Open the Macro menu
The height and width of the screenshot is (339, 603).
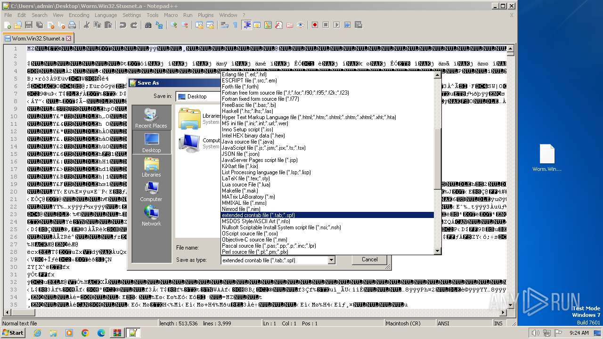(171, 15)
